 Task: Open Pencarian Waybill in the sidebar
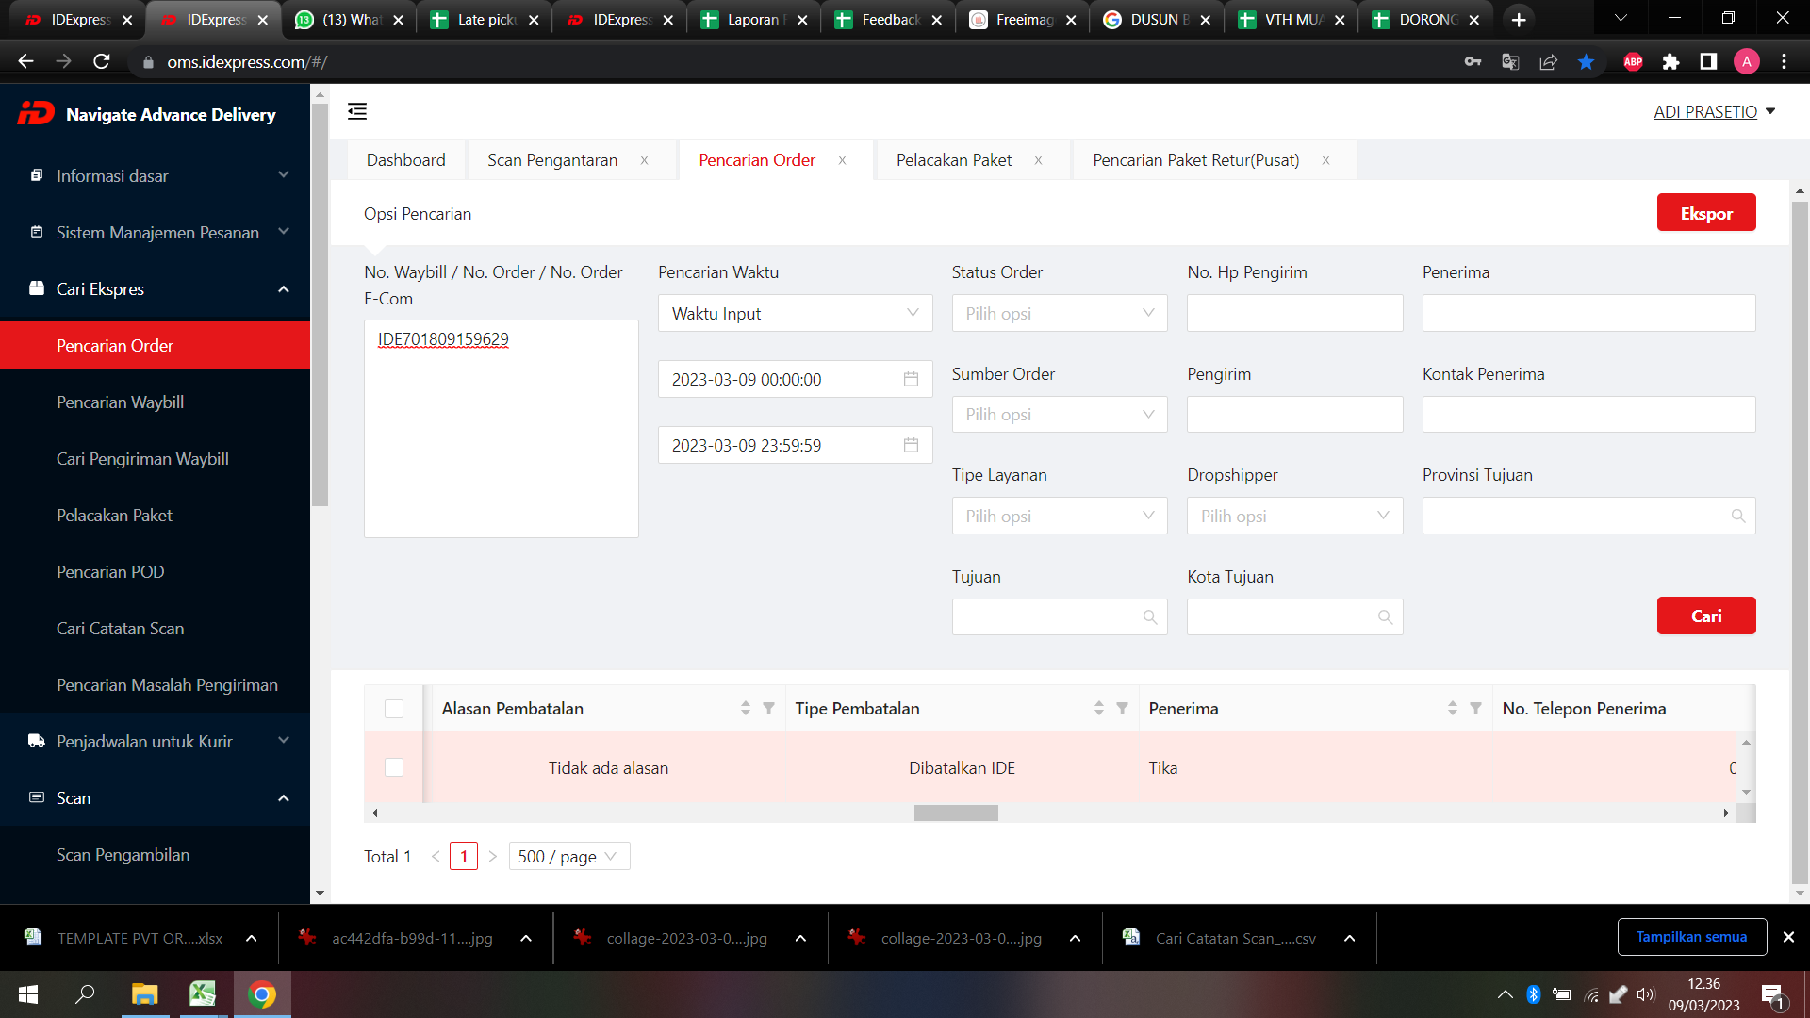tap(120, 402)
